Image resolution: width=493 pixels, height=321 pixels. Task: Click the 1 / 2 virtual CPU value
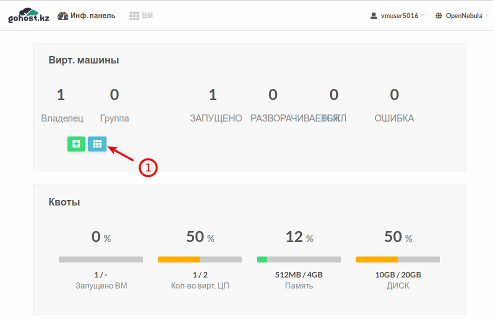click(200, 275)
